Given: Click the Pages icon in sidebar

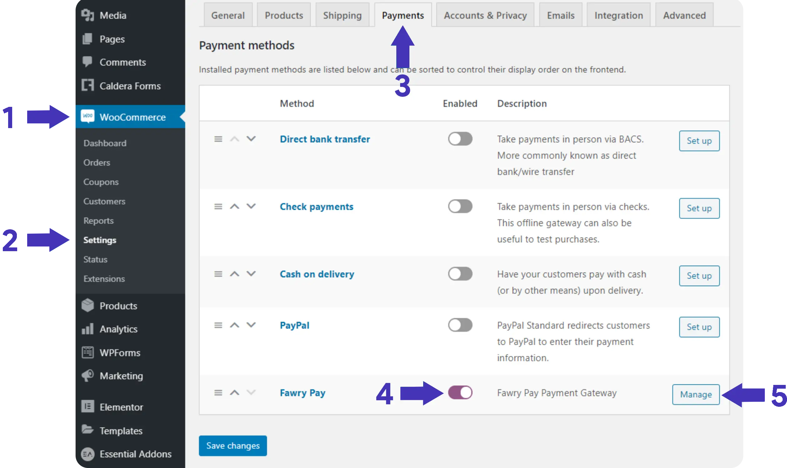Looking at the screenshot, I should pos(87,39).
